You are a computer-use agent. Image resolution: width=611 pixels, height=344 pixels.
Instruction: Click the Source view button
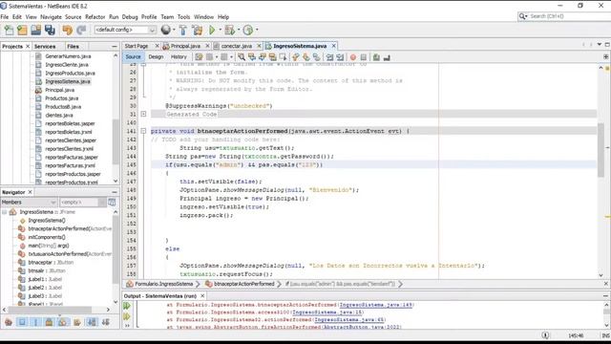[134, 57]
